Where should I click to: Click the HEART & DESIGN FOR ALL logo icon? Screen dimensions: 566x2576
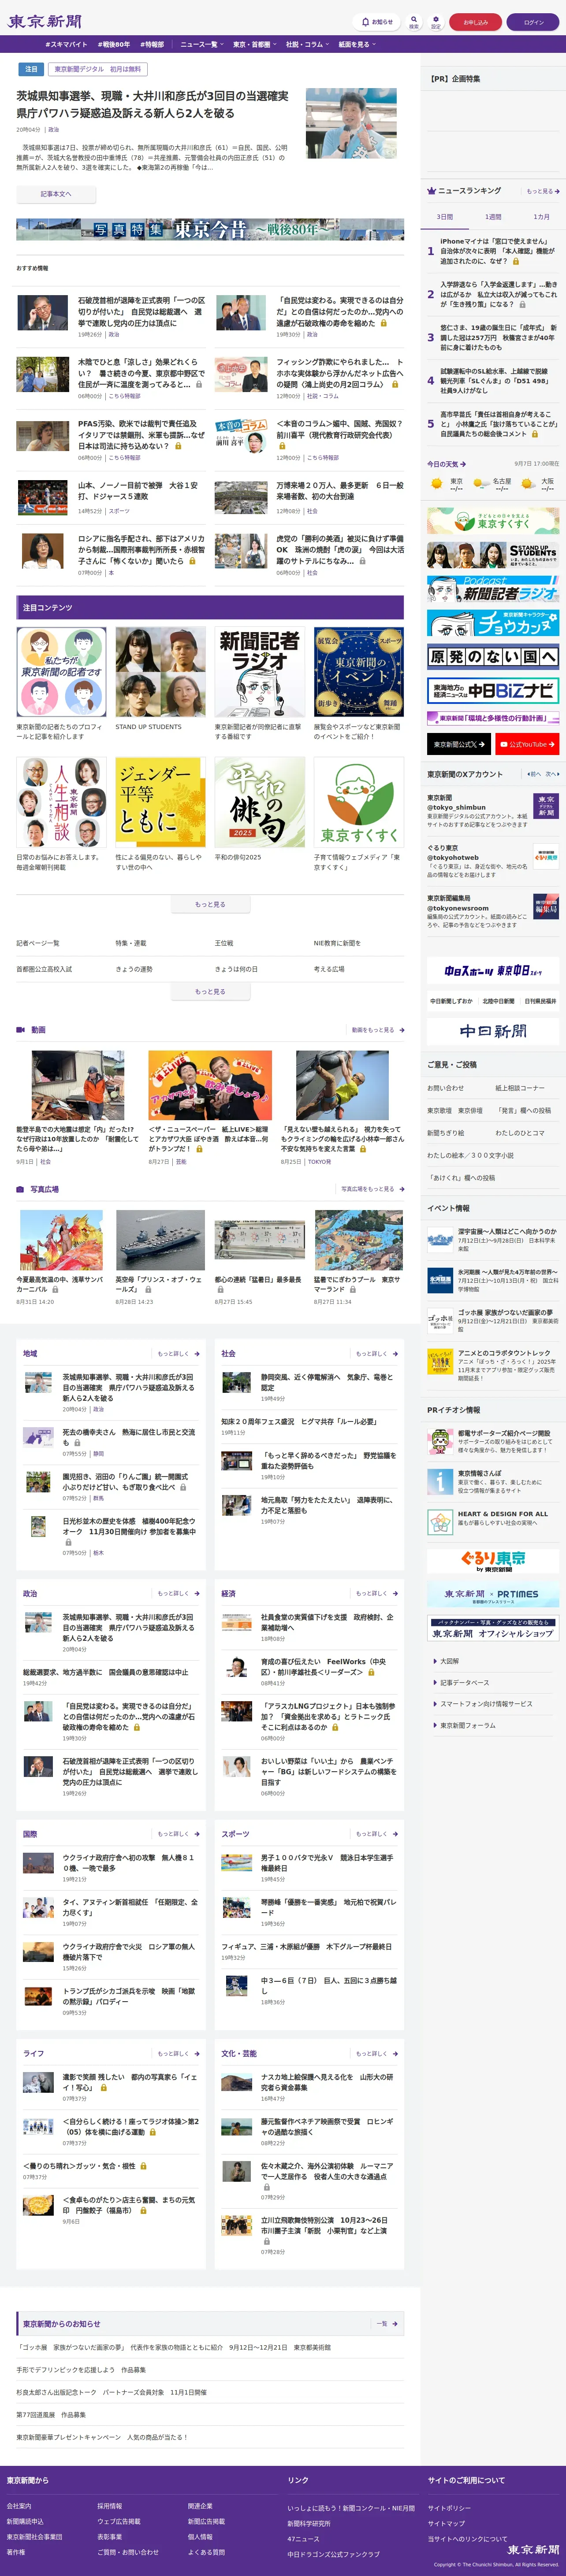(x=440, y=1522)
